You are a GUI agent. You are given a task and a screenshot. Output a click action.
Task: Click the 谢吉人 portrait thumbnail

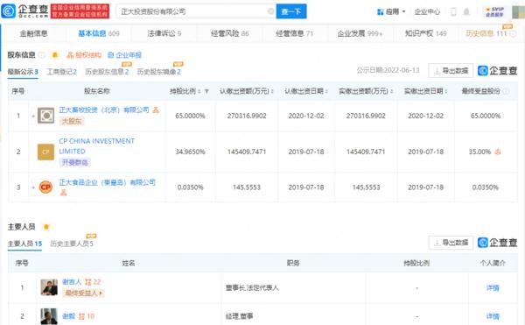pyautogui.click(x=49, y=287)
